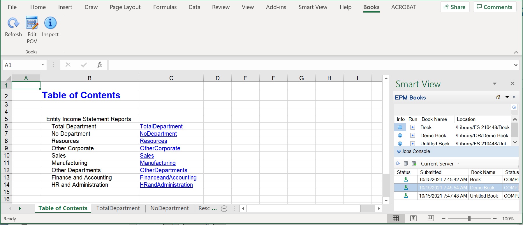This screenshot has width=523, height=225.
Task: Click the Run icon for Demo Book
Action: 413,135
